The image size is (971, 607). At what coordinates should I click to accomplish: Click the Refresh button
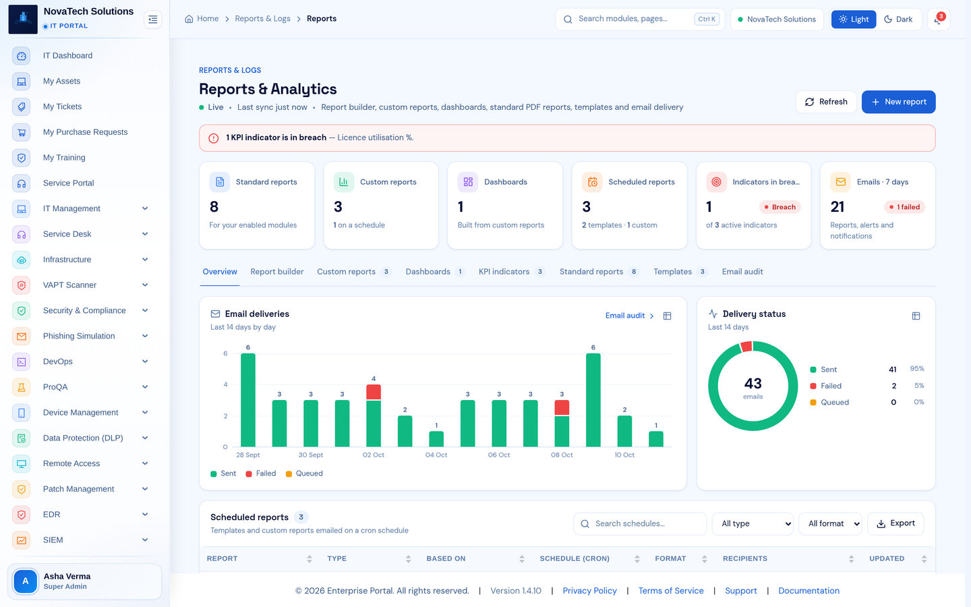(x=826, y=102)
